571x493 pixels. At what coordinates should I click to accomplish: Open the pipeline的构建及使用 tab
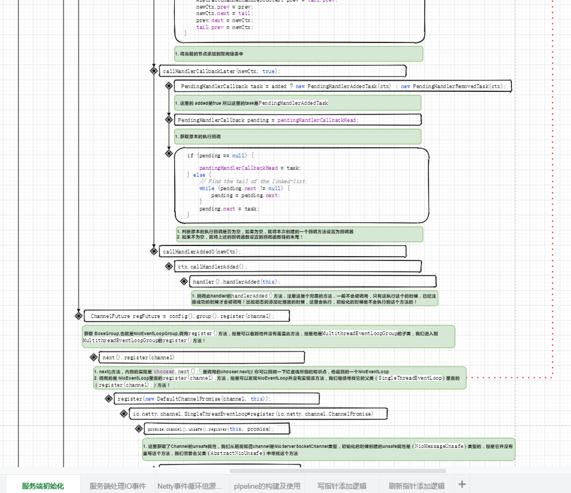coord(267,486)
